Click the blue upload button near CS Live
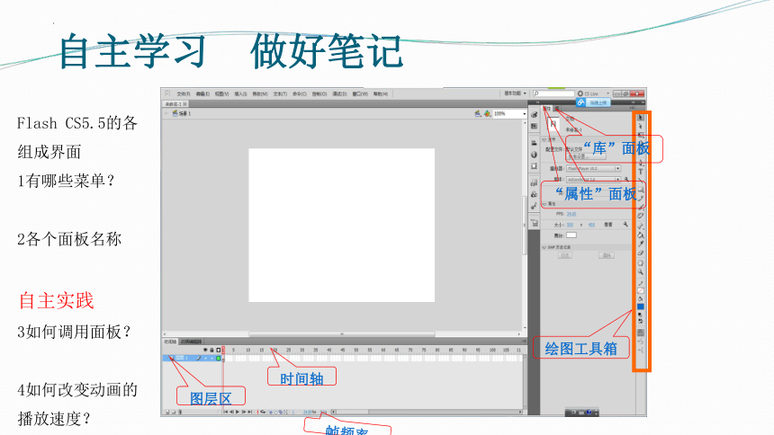 coord(593,102)
